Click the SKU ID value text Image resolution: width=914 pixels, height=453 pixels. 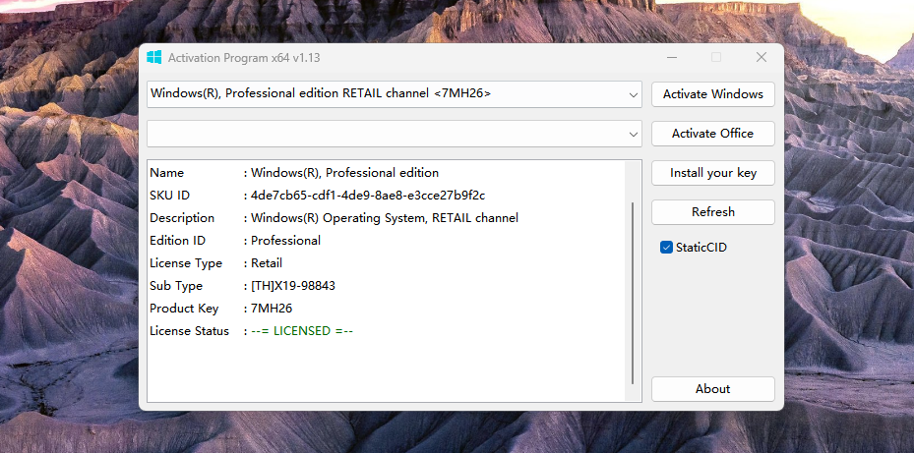coord(368,196)
